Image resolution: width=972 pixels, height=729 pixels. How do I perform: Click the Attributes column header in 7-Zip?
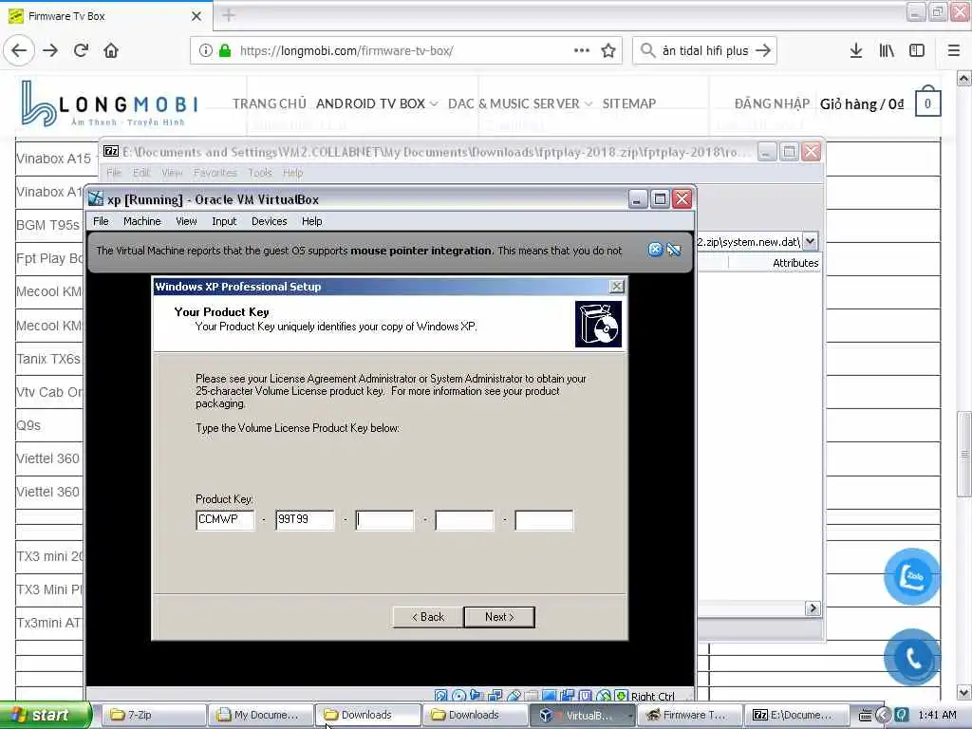point(795,263)
